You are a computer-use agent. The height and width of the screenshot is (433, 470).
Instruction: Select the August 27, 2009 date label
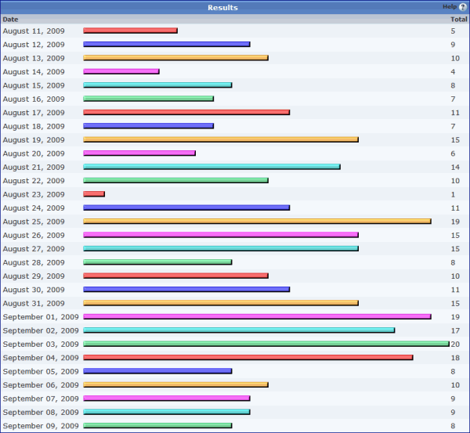[x=34, y=249]
